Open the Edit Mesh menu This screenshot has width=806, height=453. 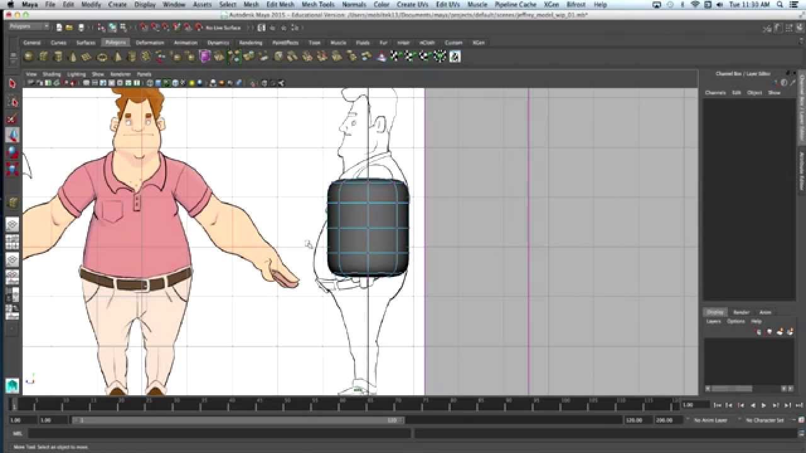[x=280, y=4]
